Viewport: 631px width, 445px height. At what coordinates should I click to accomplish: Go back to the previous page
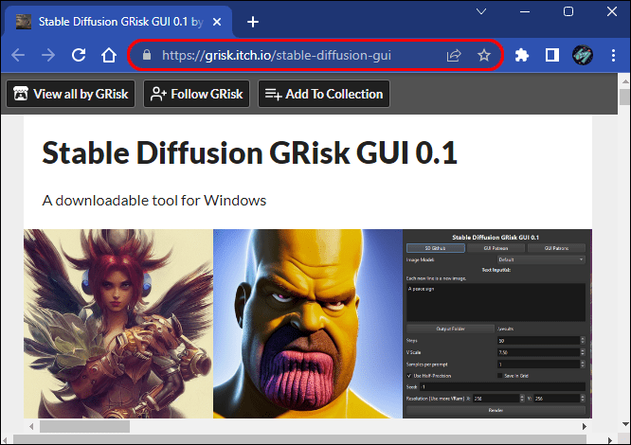coord(18,55)
